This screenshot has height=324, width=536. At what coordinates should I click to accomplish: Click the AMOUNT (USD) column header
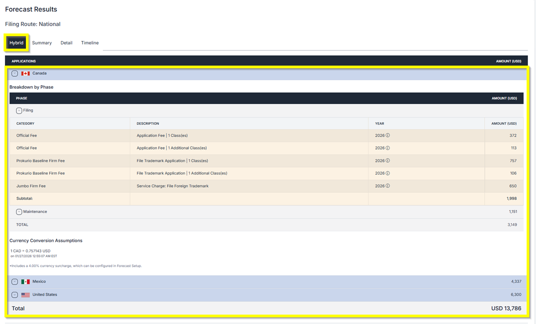pyautogui.click(x=509, y=61)
